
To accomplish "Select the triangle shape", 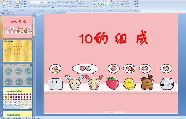I will (x=96, y=4).
